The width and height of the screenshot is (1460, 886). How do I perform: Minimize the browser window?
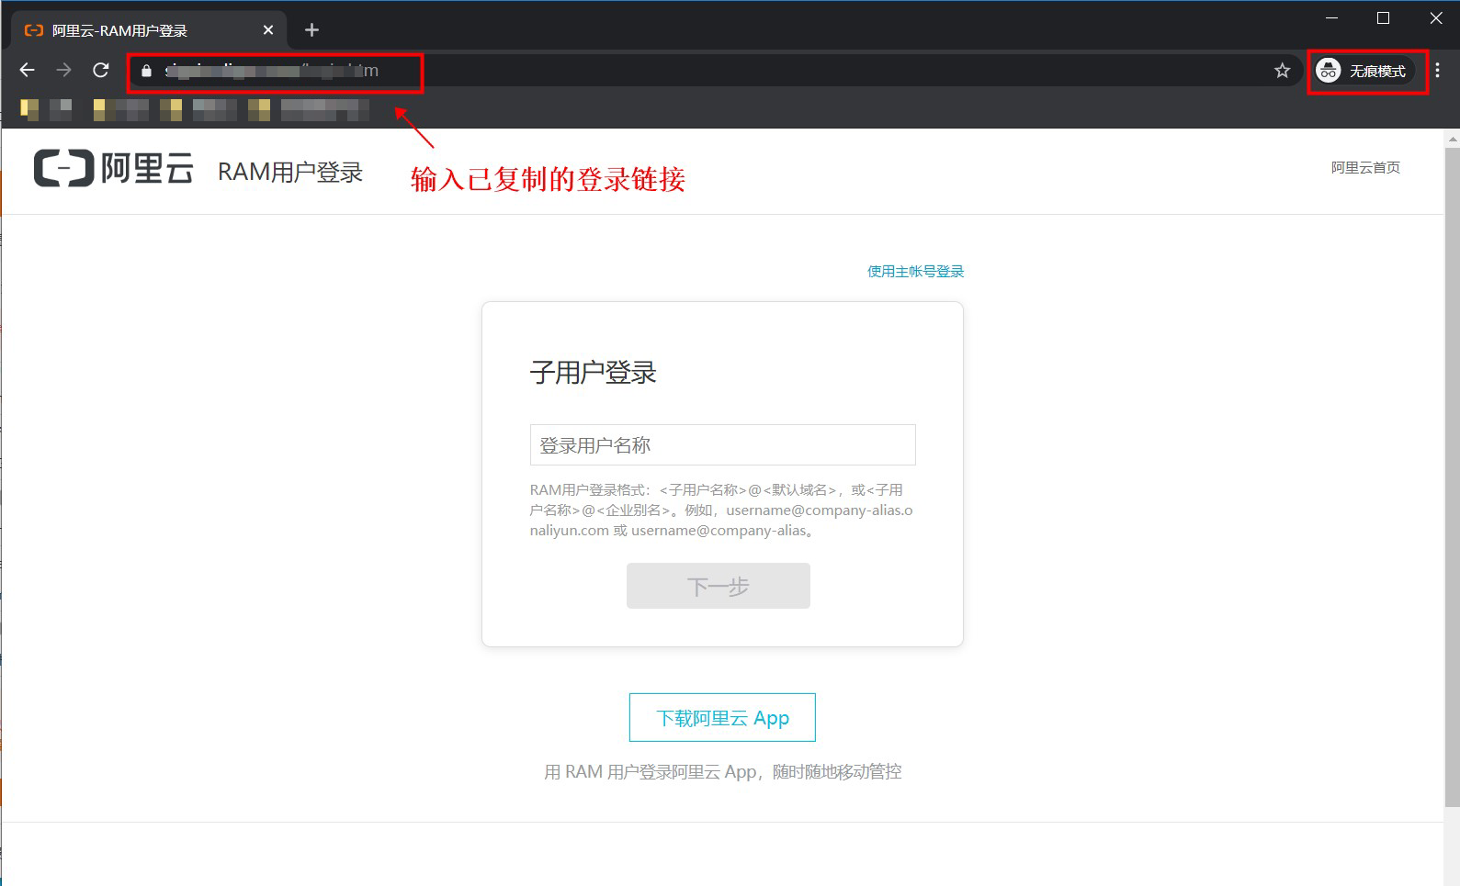point(1331,17)
